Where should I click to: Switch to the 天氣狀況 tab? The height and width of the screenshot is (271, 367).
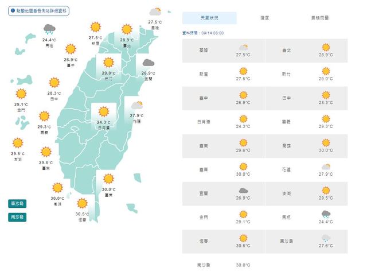point(209,18)
